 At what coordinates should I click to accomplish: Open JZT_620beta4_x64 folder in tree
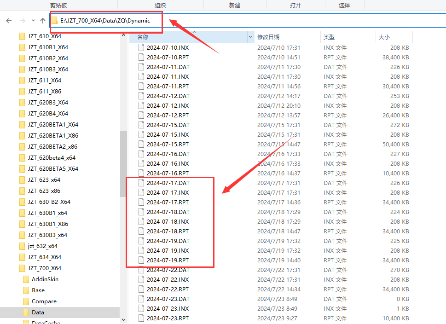[52, 157]
